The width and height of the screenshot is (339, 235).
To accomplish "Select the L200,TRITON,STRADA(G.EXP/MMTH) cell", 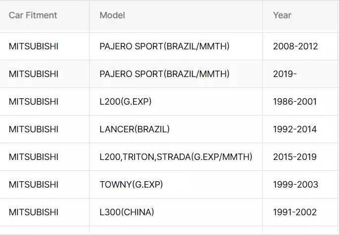I will pyautogui.click(x=176, y=157).
